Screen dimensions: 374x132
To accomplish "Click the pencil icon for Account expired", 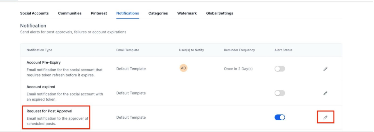I will pos(325,93).
